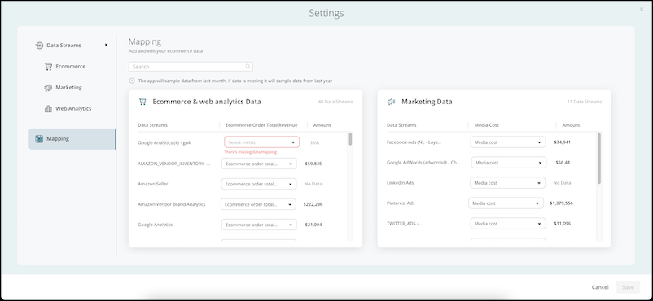Open metric dropdown for Amazon Vendor Brand Analytics
653x301 pixels.
pos(259,204)
